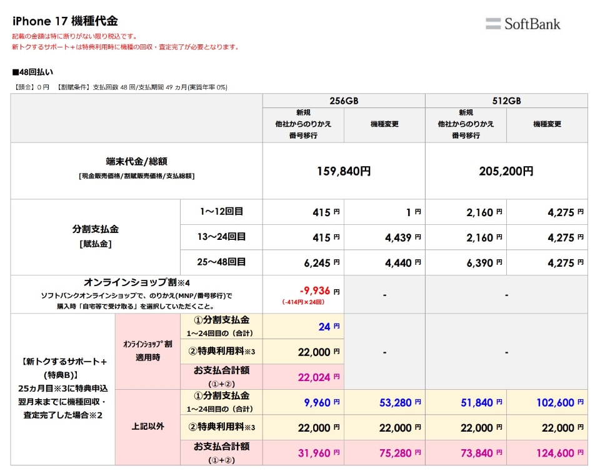This screenshot has height=476, width=600.
Task: Click the small red "(-414円×24回)" note
Action: click(x=303, y=302)
